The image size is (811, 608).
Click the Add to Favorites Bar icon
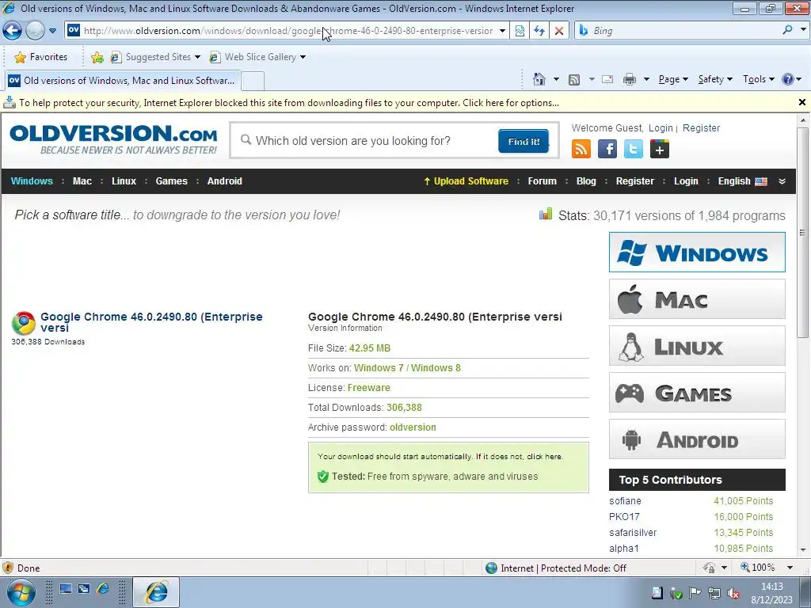97,57
